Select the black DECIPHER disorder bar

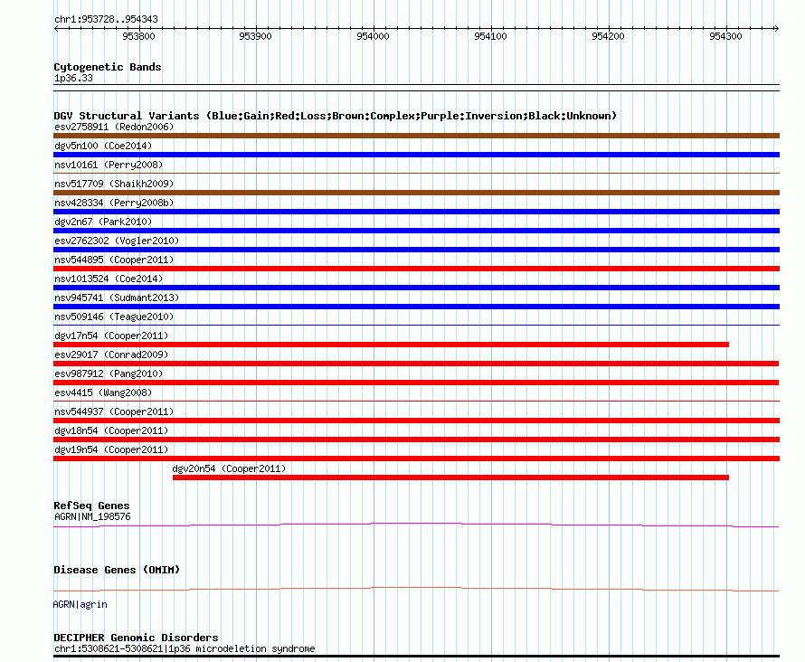(x=416, y=656)
